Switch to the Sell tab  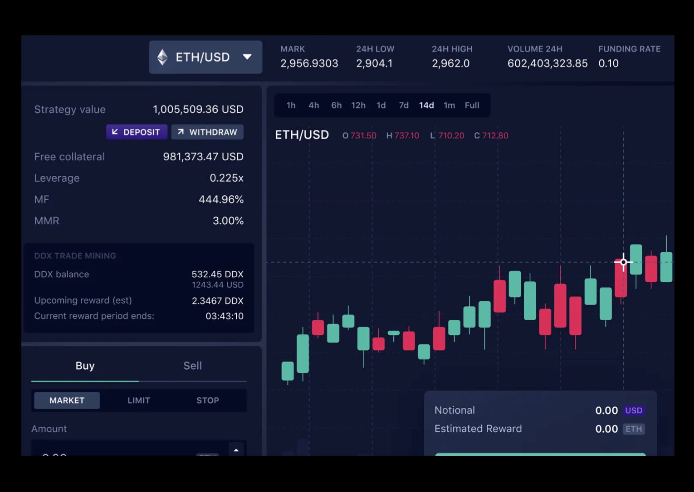tap(192, 366)
